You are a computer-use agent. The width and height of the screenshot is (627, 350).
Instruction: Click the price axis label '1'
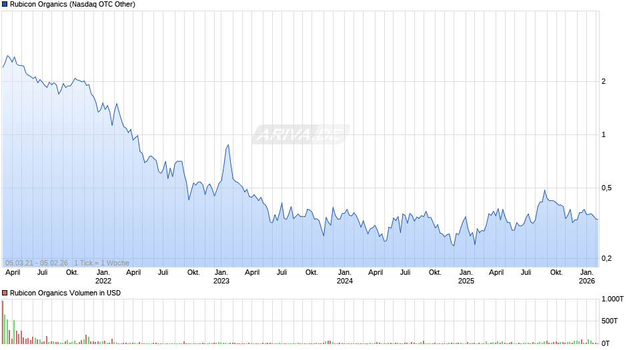pyautogui.click(x=604, y=134)
